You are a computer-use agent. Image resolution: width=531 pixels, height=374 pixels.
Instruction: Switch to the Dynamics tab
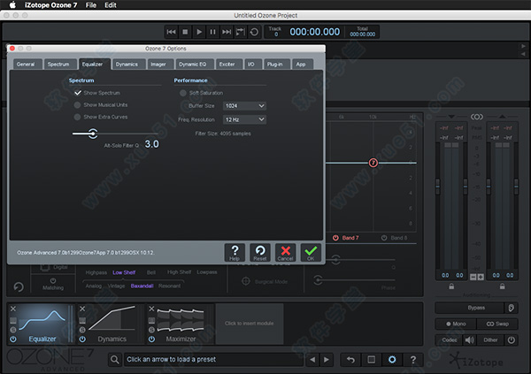click(128, 64)
